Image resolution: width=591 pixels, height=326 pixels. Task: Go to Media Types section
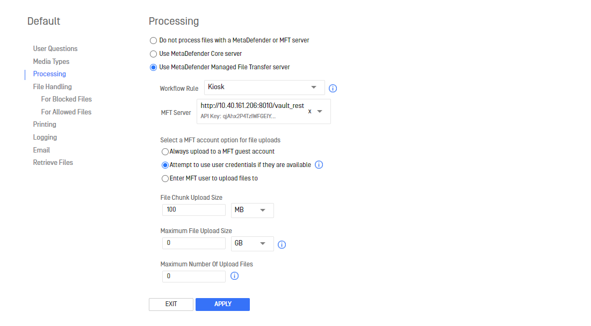(51, 61)
